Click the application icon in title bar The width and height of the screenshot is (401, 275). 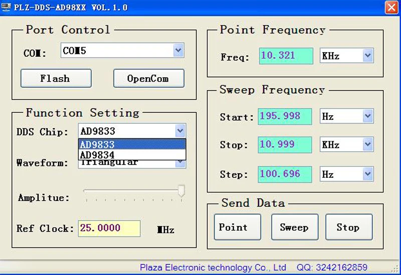coord(6,7)
